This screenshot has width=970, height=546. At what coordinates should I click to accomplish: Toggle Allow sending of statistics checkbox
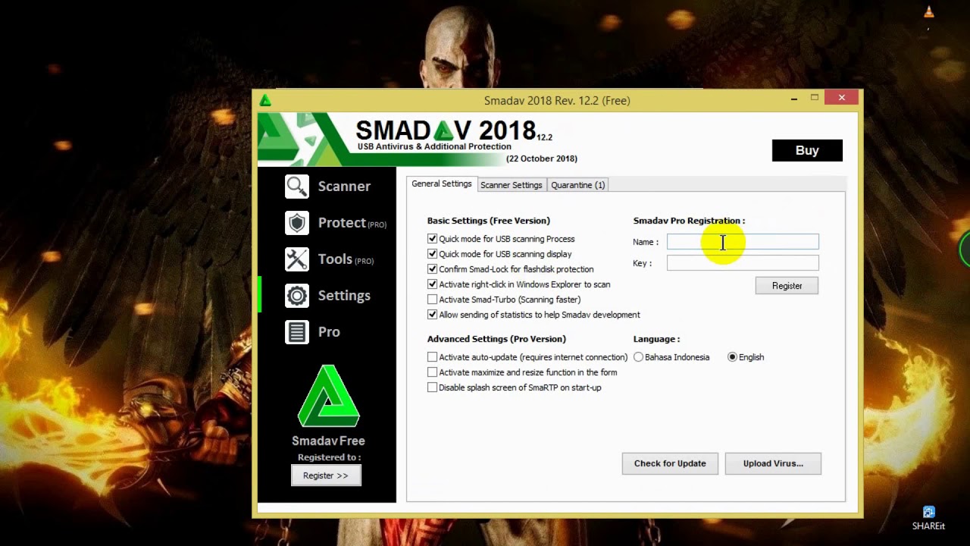432,315
